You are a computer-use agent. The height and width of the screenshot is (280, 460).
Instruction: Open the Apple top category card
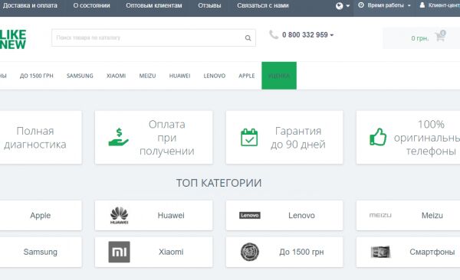coord(41,215)
